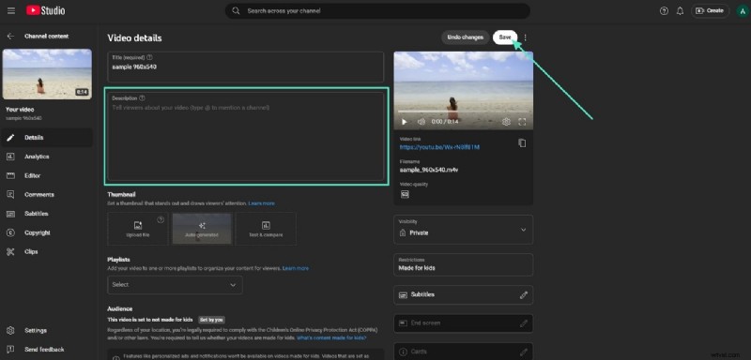
Task: Open Details in the sidebar
Action: point(47,138)
